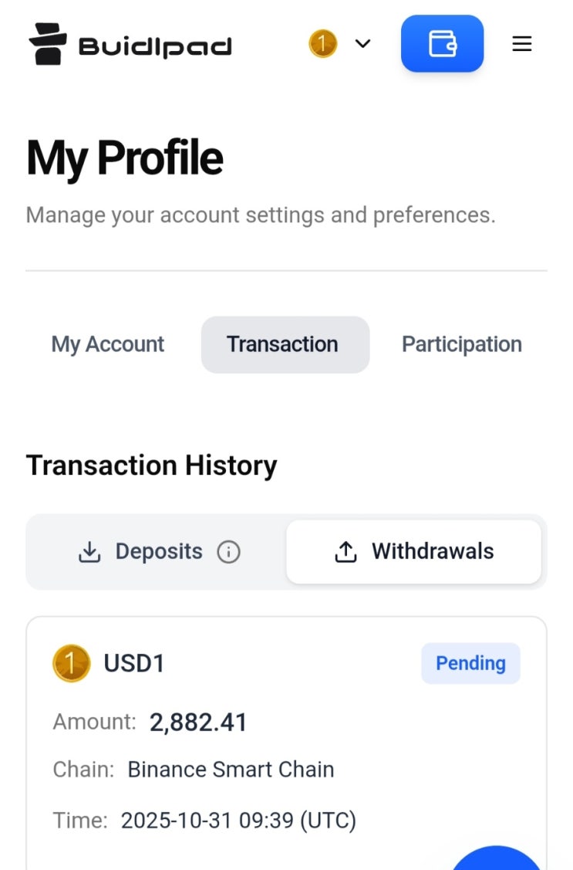Select the Withdrawals toggle
Screen dimensions: 573x870
[x=413, y=551]
